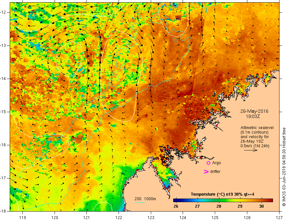Click the '26-May-2016' date text
Viewport: 286px width, 221px height.
click(x=254, y=111)
